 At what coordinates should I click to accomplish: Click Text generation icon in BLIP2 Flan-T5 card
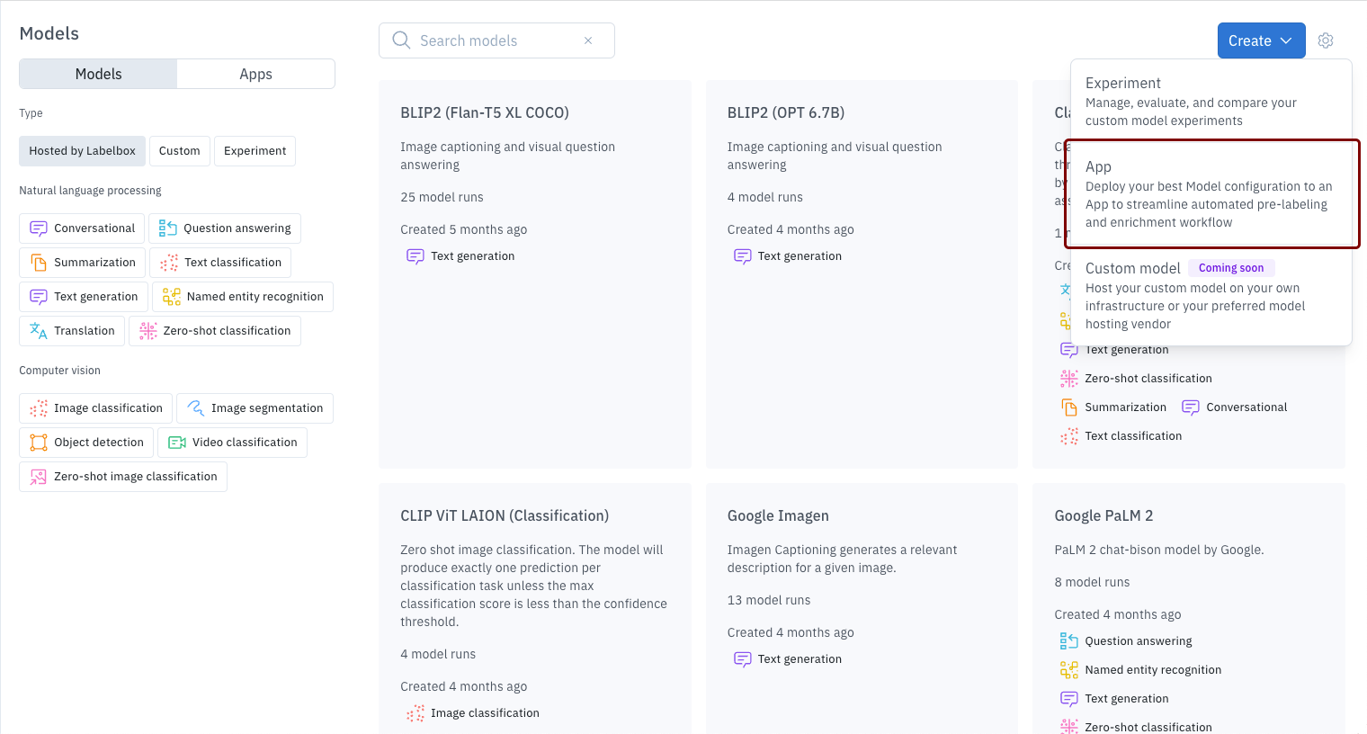point(415,256)
